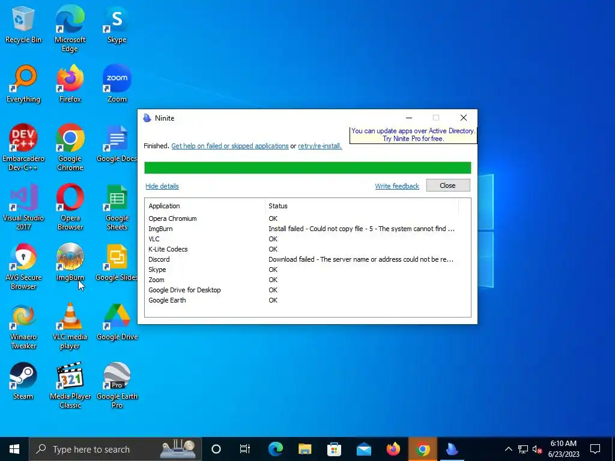Screen dimensions: 615x461
Task: Select the Google Docs desktop shortcut
Action: pyautogui.click(x=117, y=143)
